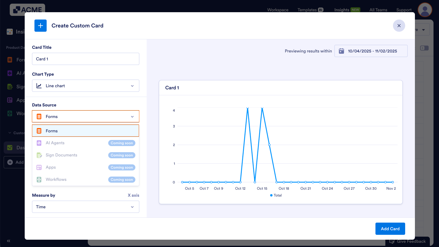Click the plus icon beside Create Custom Card
The image size is (439, 247).
(x=41, y=26)
